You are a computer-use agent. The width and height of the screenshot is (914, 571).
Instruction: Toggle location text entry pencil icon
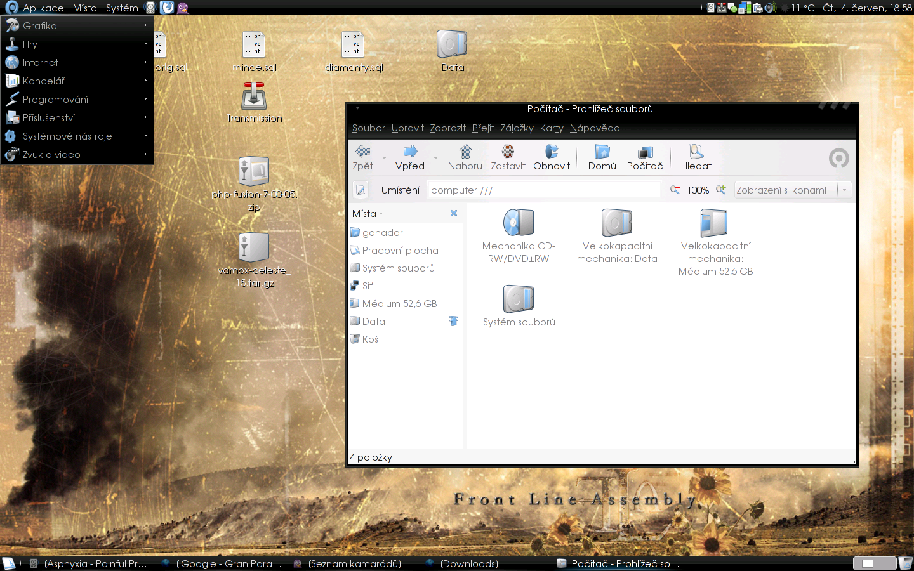pos(361,190)
